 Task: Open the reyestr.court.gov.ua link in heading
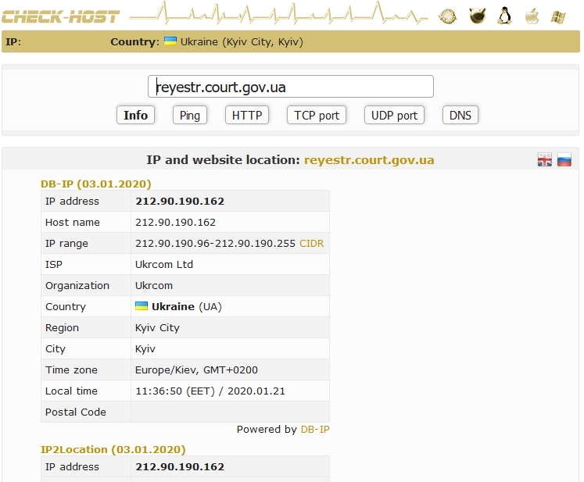pyautogui.click(x=369, y=160)
